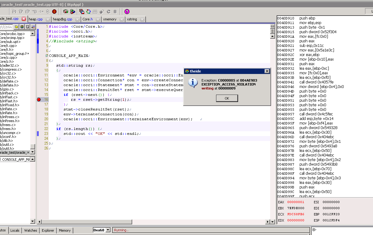Expand the oracle_test file list item arrow

(x=29, y=153)
